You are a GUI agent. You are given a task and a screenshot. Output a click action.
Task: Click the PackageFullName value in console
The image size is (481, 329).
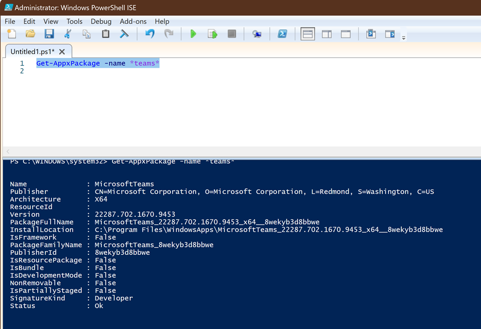[207, 222]
